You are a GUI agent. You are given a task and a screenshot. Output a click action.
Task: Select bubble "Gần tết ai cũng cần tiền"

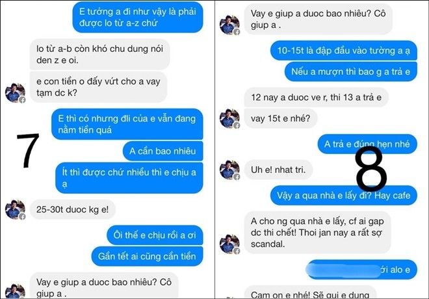click(x=147, y=256)
